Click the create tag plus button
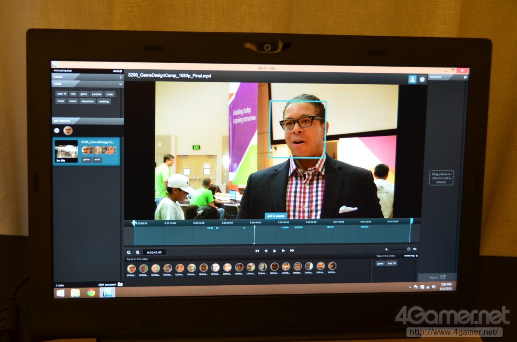The height and width of the screenshot is (342, 517). click(411, 256)
